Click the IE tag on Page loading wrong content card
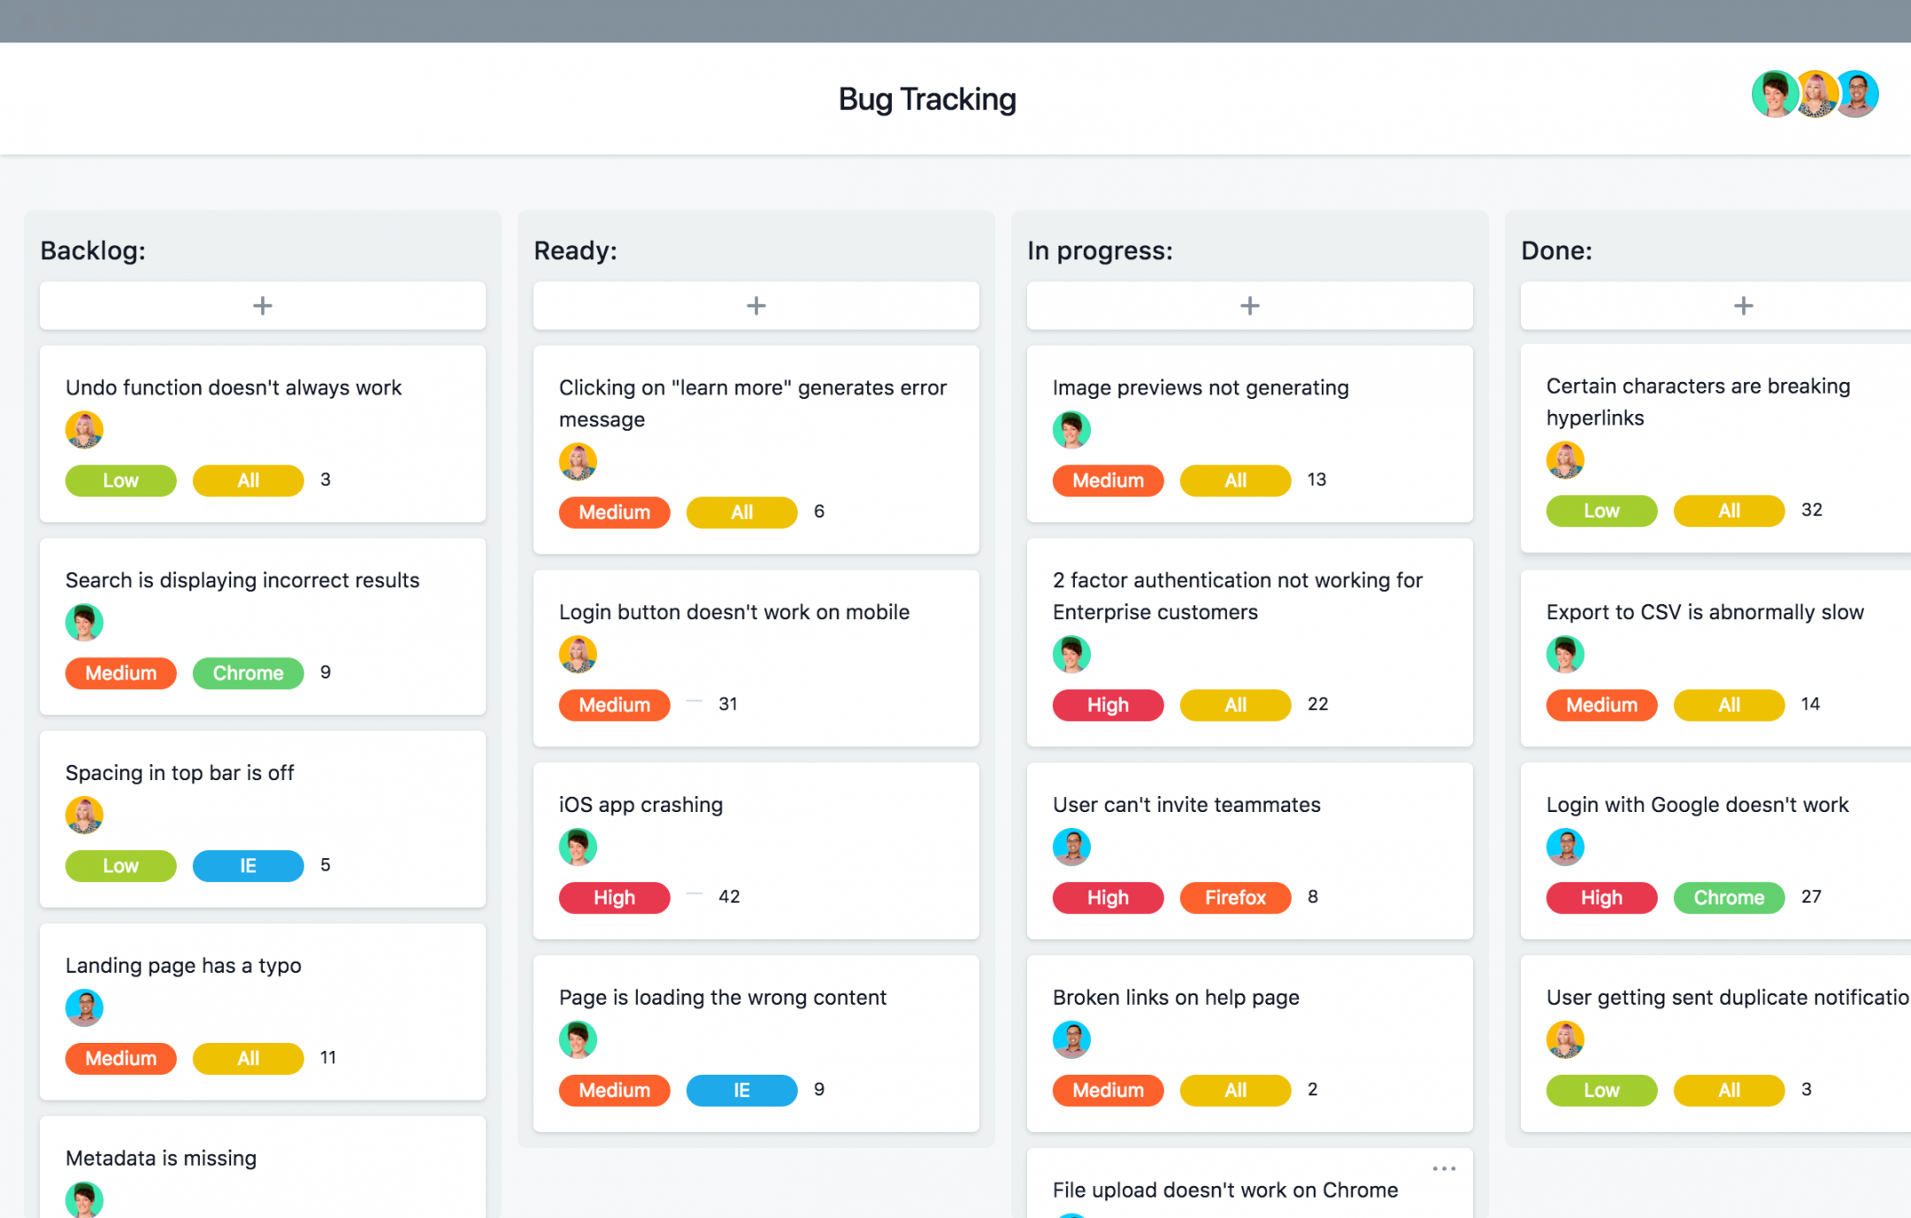The width and height of the screenshot is (1911, 1218). 737,1087
